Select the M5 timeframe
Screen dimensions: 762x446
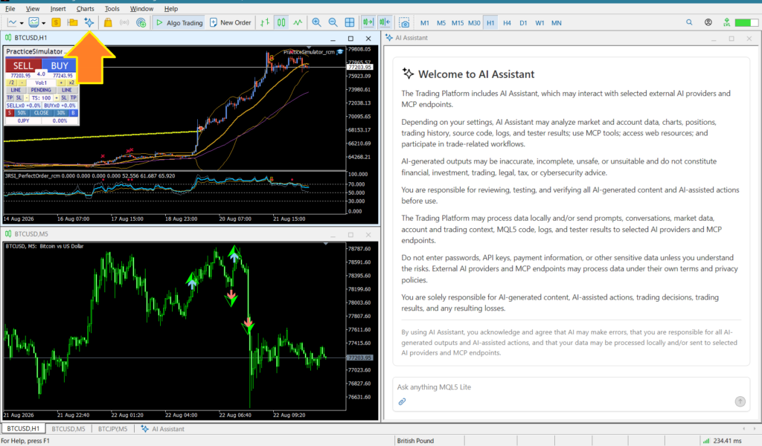pos(441,23)
